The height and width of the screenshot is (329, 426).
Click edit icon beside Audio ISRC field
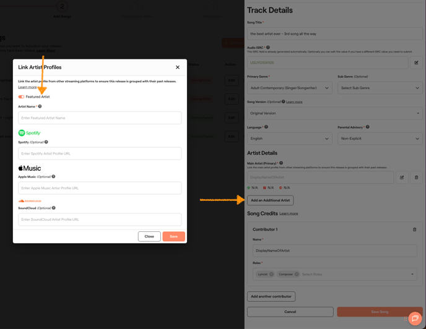click(x=416, y=62)
